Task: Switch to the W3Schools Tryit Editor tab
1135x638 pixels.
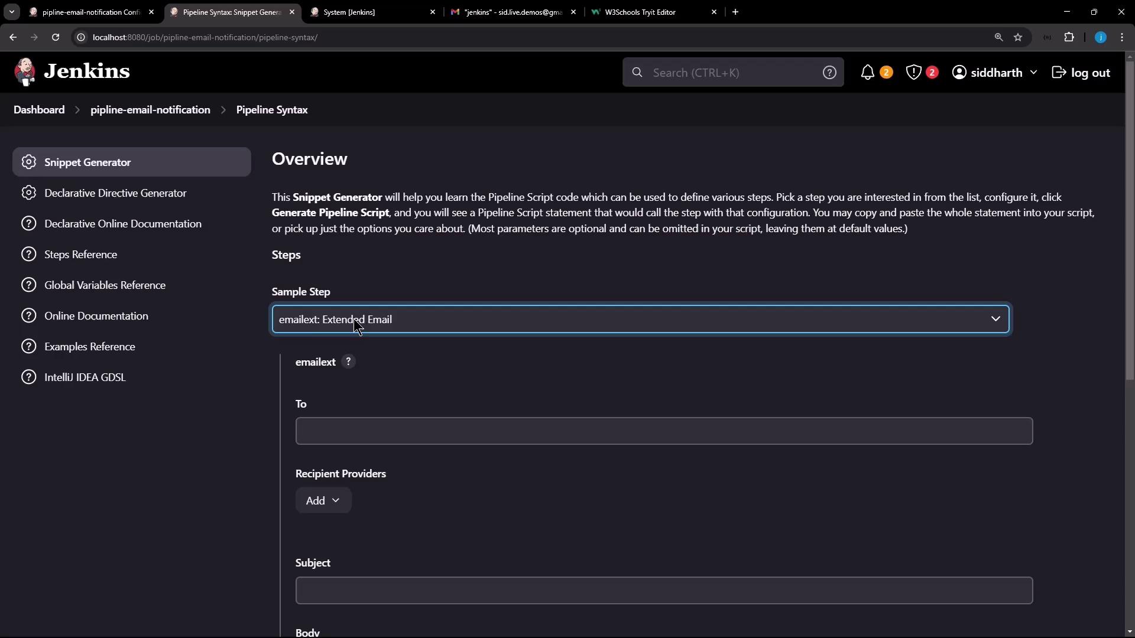Action: 650,12
